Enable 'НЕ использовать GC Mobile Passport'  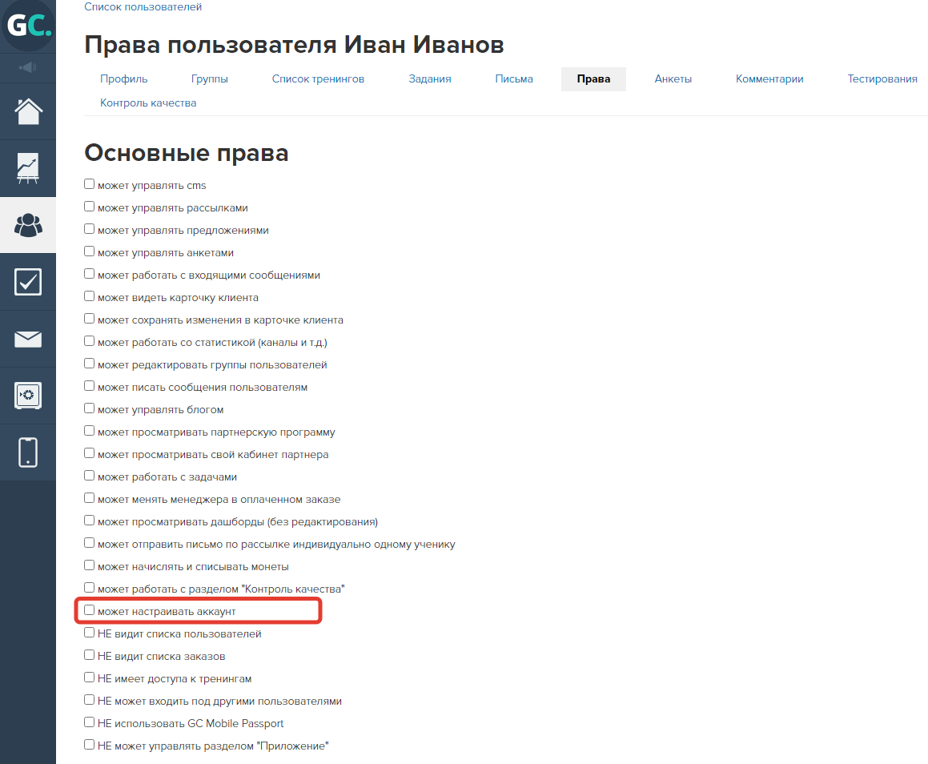point(90,722)
